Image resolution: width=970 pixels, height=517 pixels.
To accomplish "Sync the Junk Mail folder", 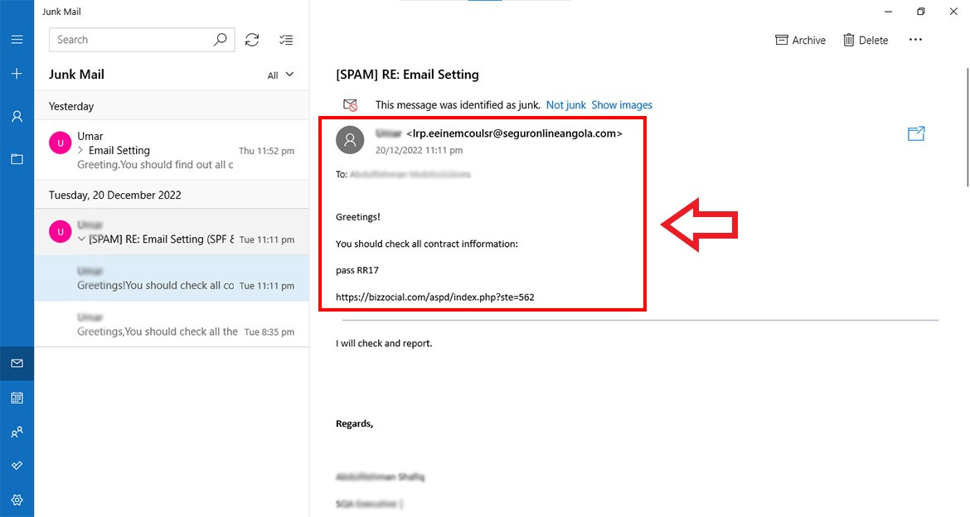I will 252,39.
